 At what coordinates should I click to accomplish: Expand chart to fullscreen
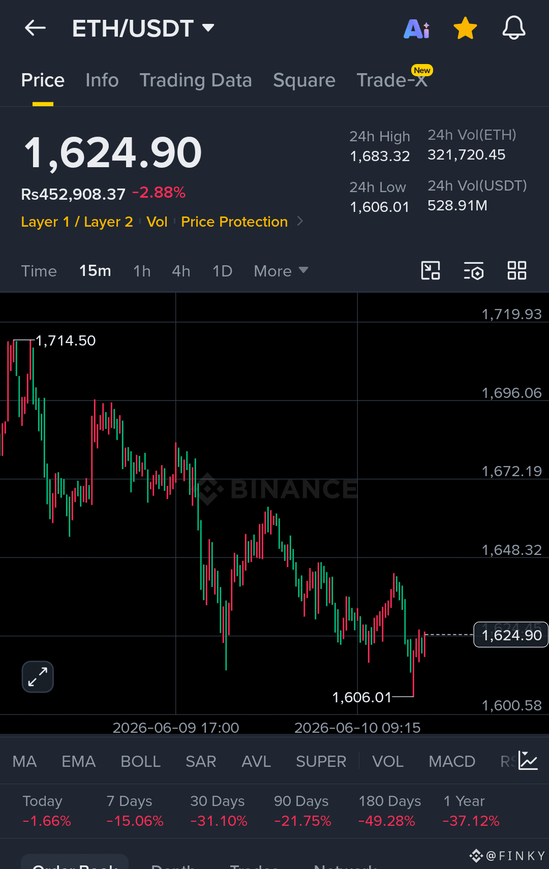pos(38,676)
